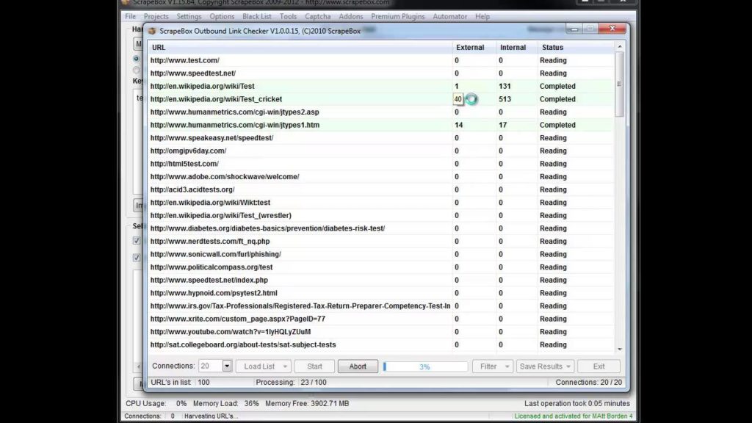Click the scroll down arrow of URL list
Image resolution: width=752 pixels, height=423 pixels.
(620, 349)
